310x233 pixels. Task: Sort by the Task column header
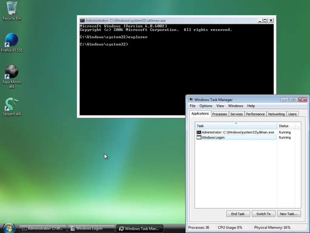pyautogui.click(x=236, y=126)
